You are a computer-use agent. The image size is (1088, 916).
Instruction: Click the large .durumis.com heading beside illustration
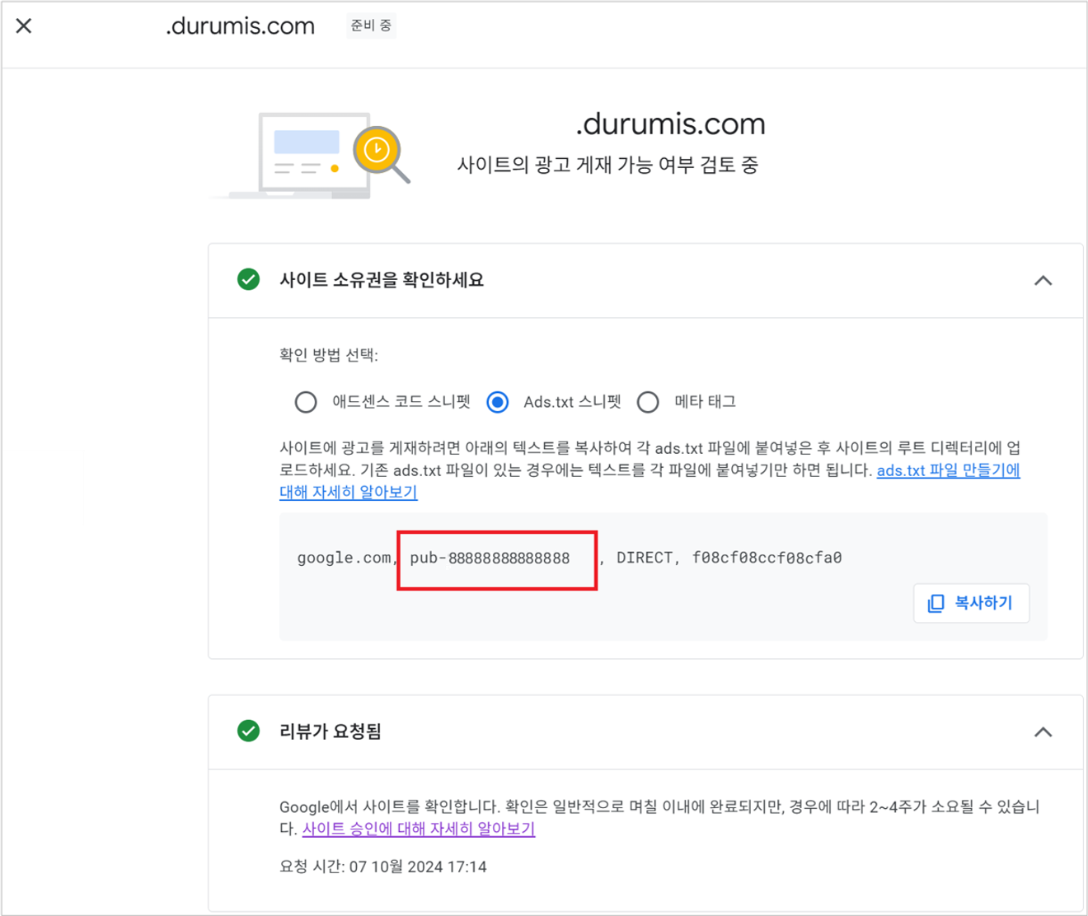click(670, 124)
